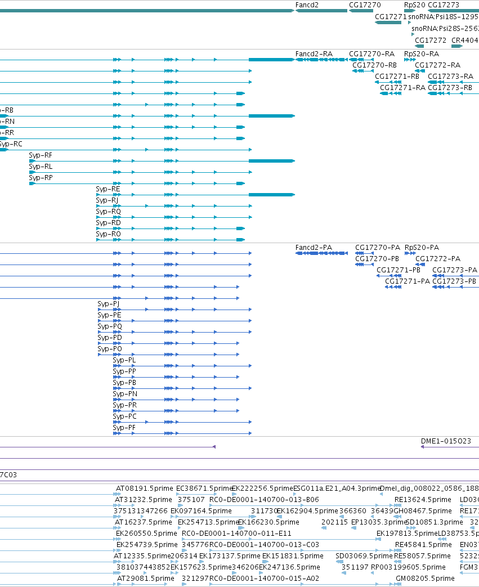Image resolution: width=479 pixels, height=587 pixels.
Task: Click the Syp-PO protein label
Action: click(110, 348)
